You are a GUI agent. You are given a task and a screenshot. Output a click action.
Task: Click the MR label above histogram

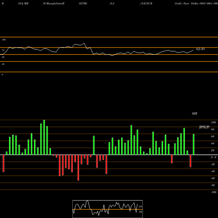pos(194,113)
